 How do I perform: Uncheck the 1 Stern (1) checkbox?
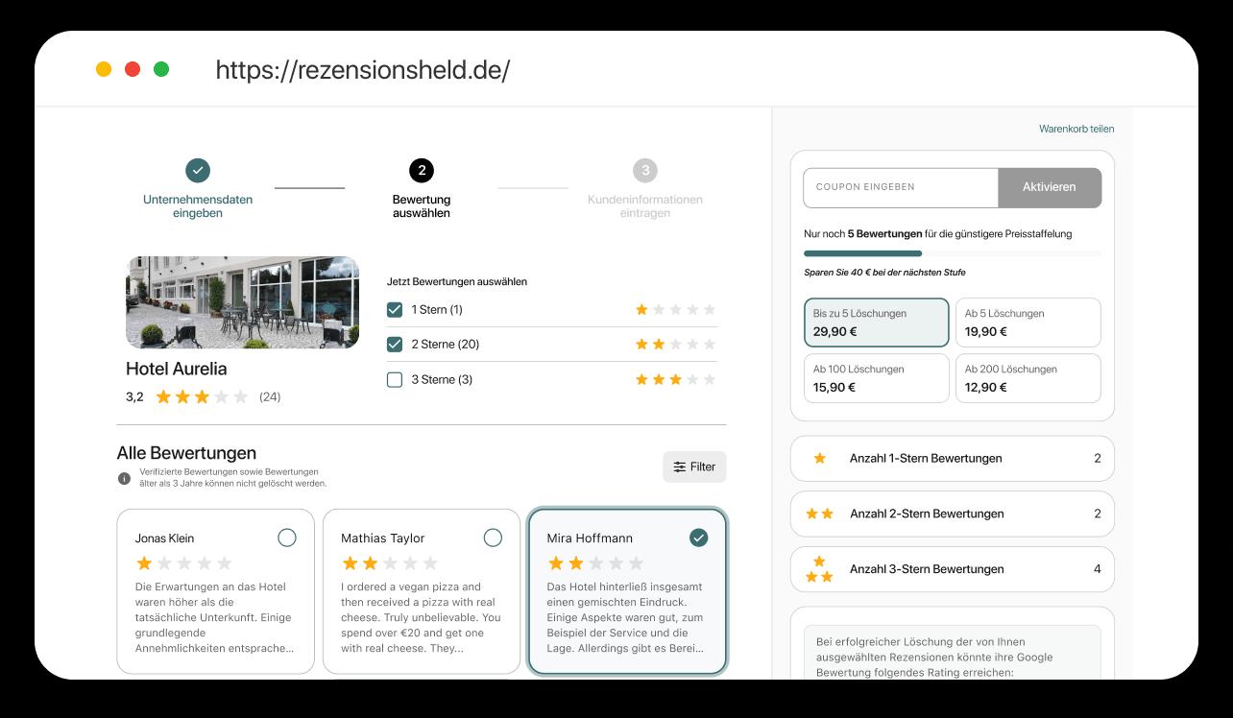tap(395, 310)
